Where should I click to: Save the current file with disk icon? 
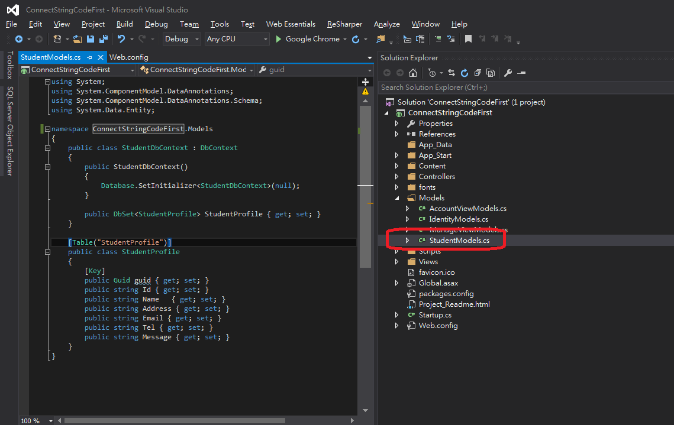(x=91, y=39)
